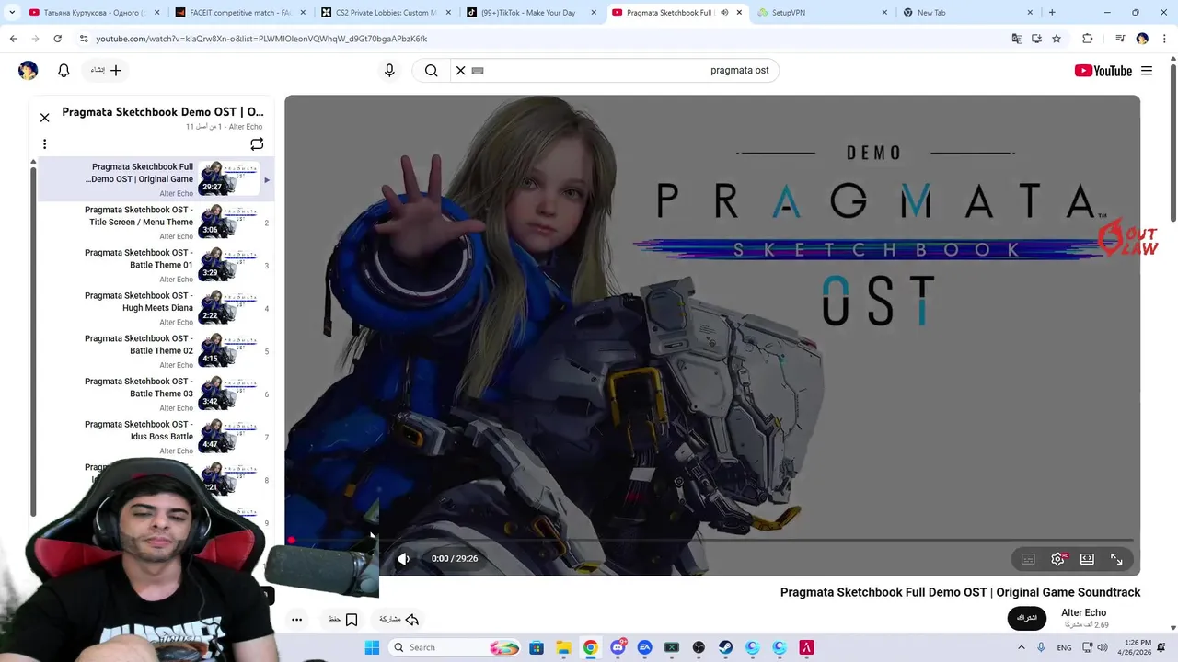Open Alter Echo channel link
The height and width of the screenshot is (662, 1178).
click(x=1083, y=612)
